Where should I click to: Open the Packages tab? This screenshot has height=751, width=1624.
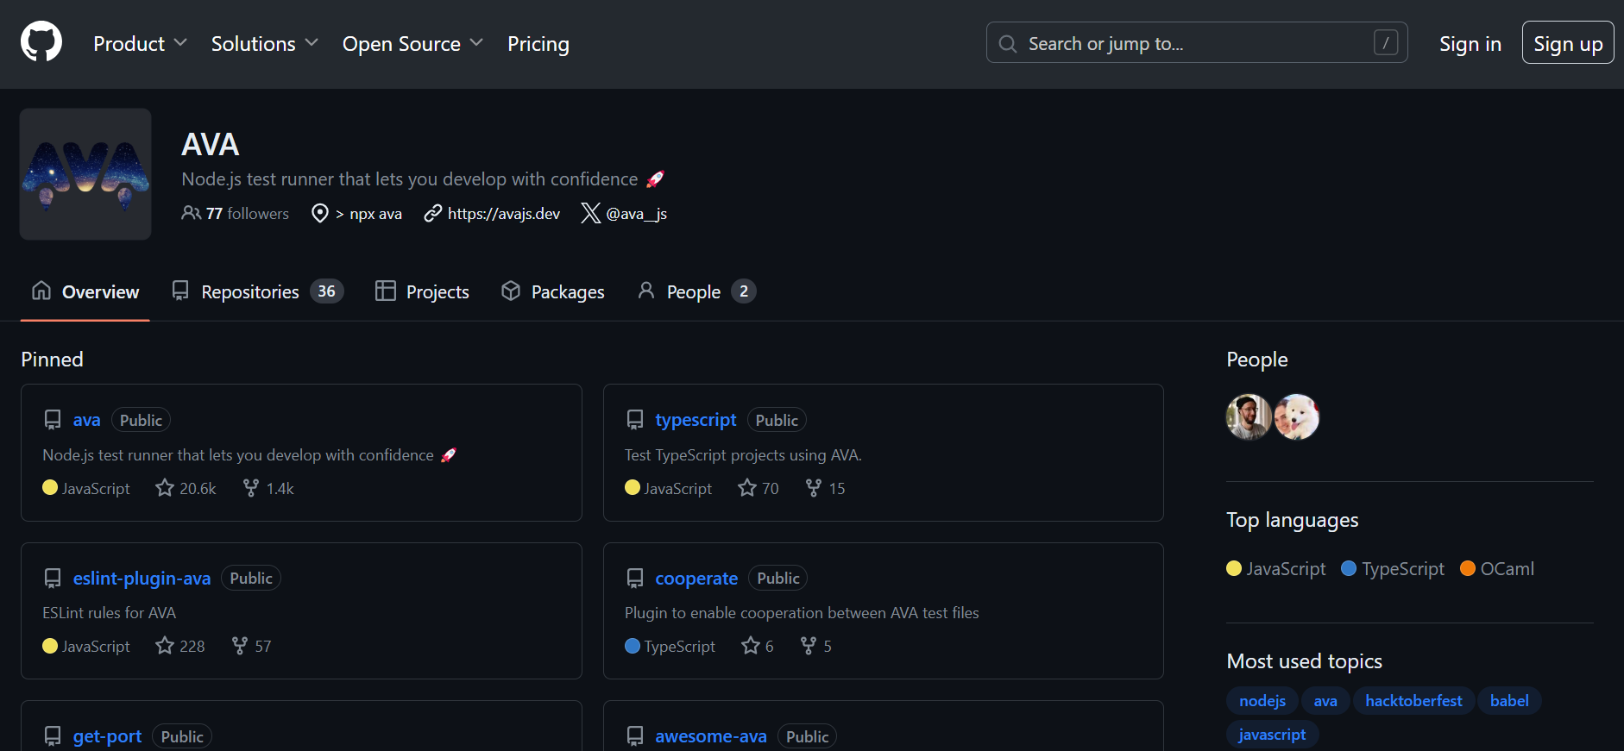(553, 292)
